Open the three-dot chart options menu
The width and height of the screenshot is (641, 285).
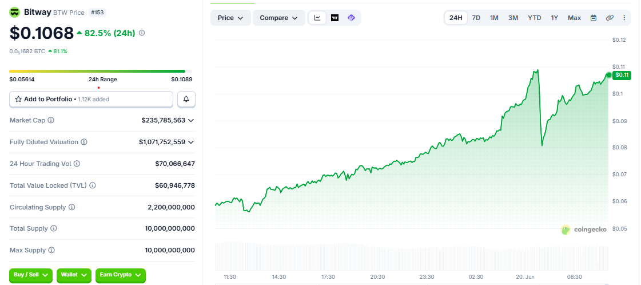tap(624, 18)
